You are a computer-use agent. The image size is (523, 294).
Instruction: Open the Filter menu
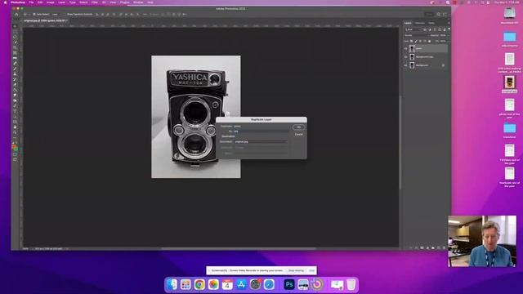95,2
